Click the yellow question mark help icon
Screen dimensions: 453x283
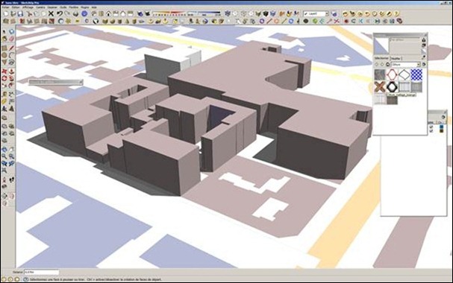coord(396,13)
